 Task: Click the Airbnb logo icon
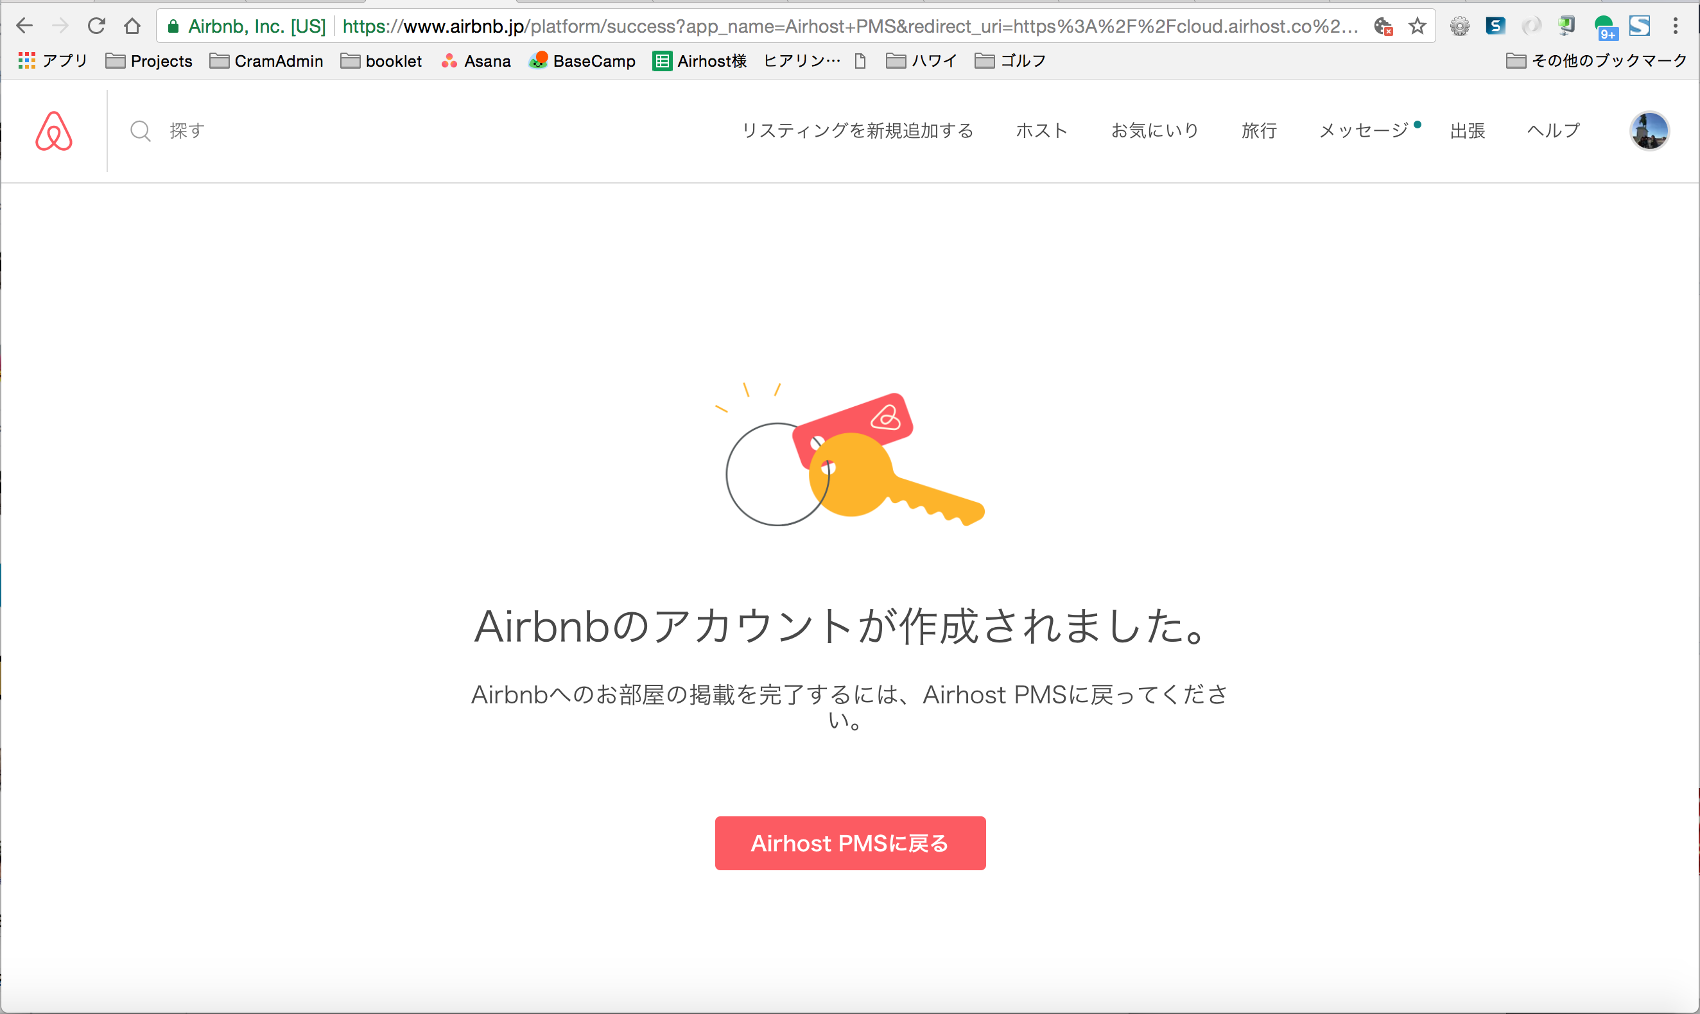[x=54, y=130]
